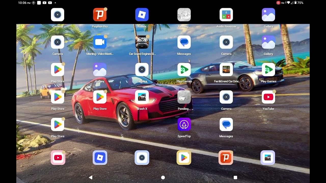Tap the battery 75% status indicator
Viewport: 326px width, 183px height.
pos(299,3)
